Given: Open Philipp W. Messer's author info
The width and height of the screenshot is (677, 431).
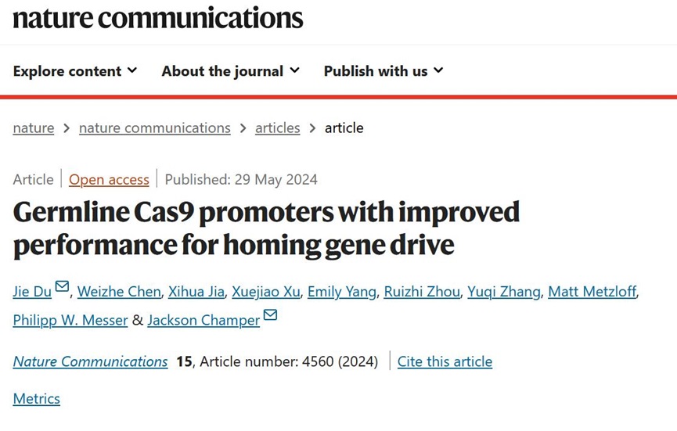Looking at the screenshot, I should click(x=70, y=320).
